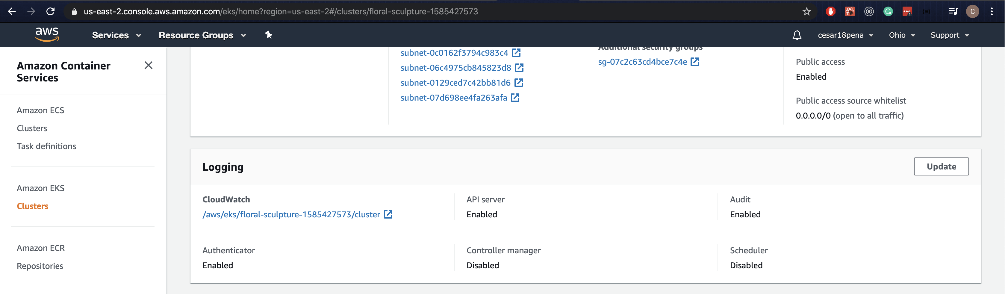The image size is (1005, 294).
Task: Click the browser forward arrow
Action: tap(31, 11)
